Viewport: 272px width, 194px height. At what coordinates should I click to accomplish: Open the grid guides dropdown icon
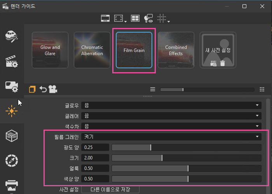(x=163, y=18)
